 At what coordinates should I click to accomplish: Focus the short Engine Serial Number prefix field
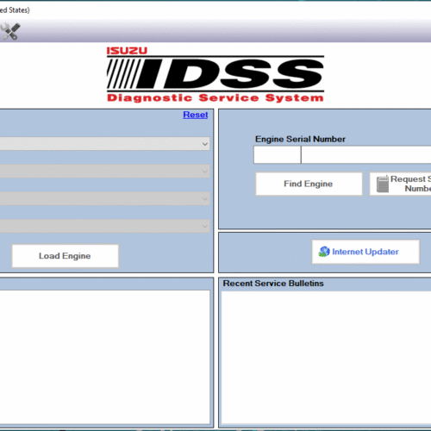click(x=277, y=155)
